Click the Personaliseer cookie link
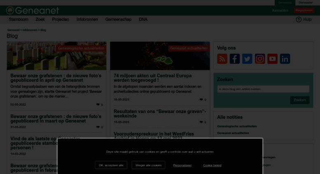320x174 pixels. click(x=182, y=165)
